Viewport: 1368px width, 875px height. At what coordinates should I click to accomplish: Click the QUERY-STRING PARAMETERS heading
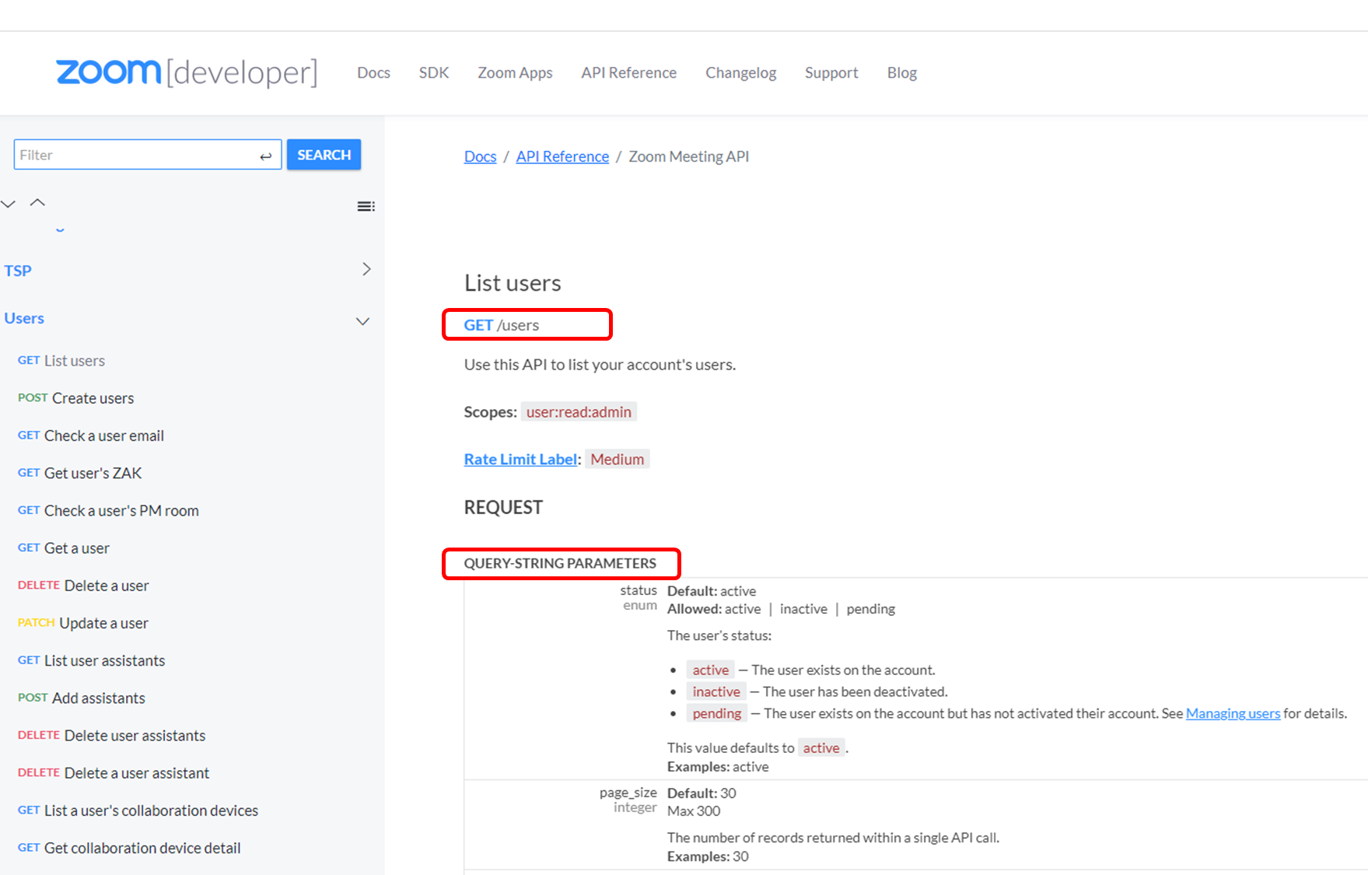click(560, 563)
